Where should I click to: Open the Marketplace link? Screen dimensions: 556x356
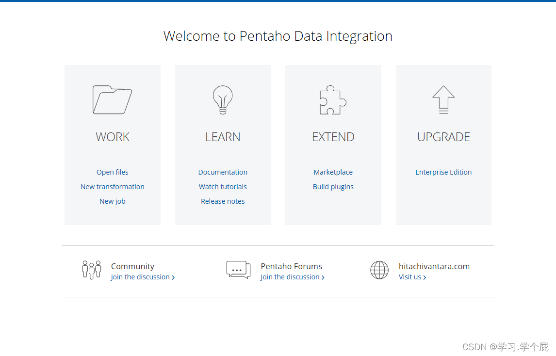point(333,172)
